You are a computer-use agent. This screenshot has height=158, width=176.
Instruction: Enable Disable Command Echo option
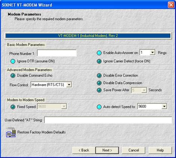point(13,75)
